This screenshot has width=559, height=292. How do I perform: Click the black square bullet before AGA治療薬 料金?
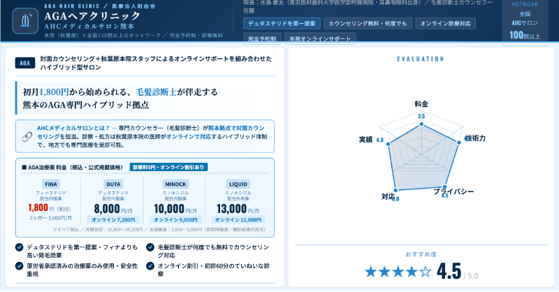point(24,168)
